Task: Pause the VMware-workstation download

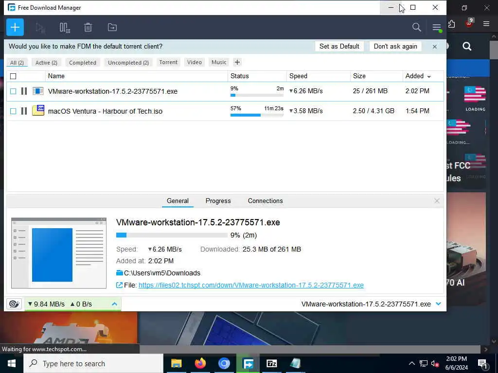Action: pos(24,91)
